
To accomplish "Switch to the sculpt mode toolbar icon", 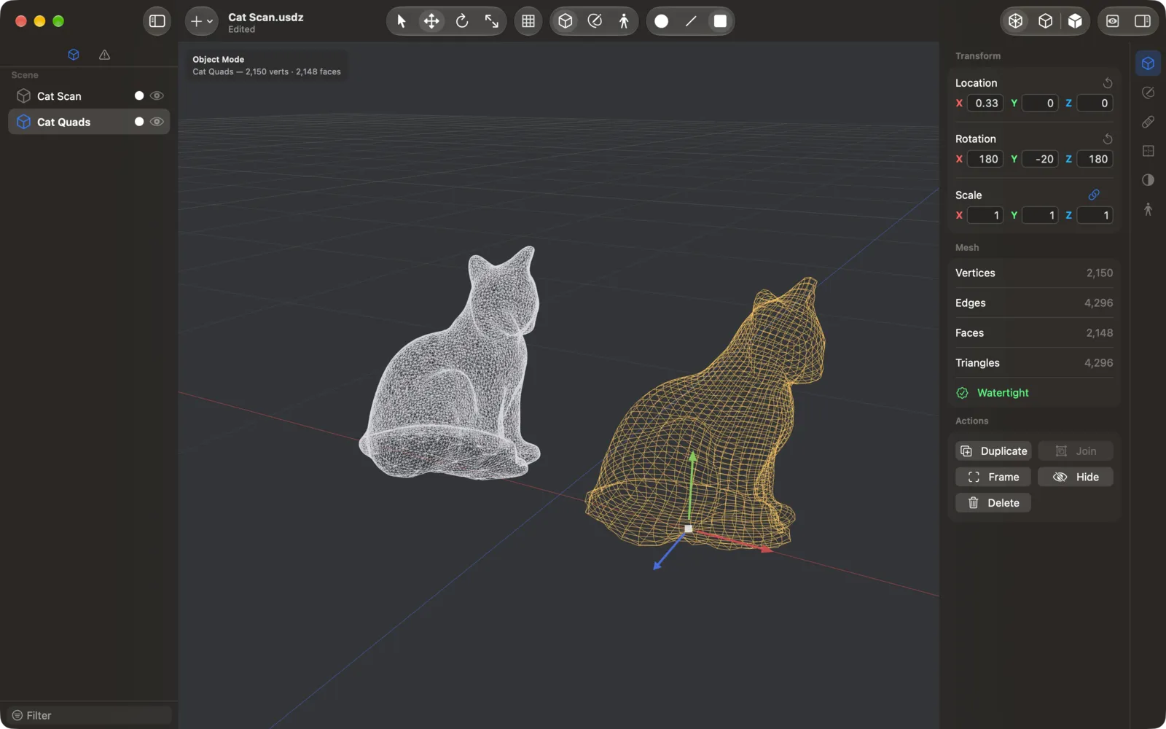I will [x=595, y=21].
